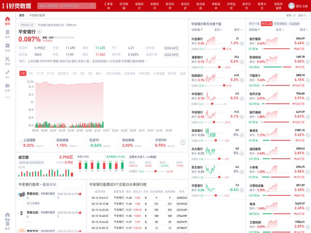Image resolution: width=311 pixels, height=233 pixels.
Task: Toggle the 特大单金额 chart series
Action: (x=114, y=73)
